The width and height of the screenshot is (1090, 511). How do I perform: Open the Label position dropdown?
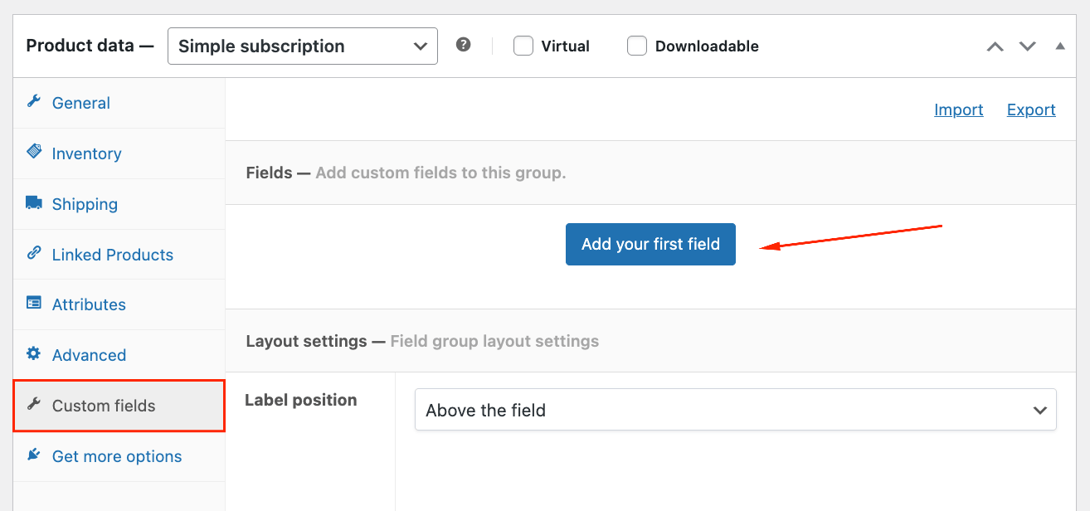tap(736, 410)
